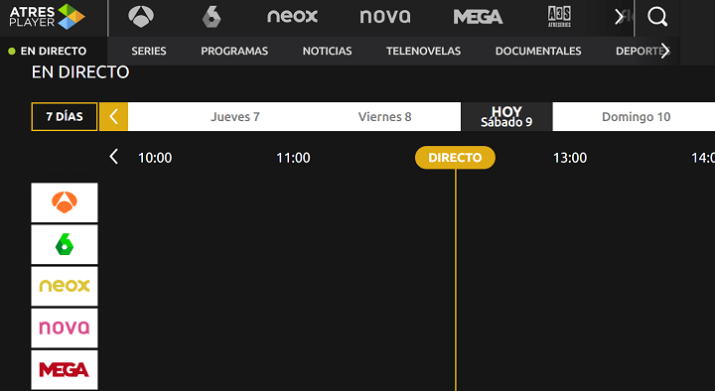Open Nova row in the guide
The width and height of the screenshot is (715, 391).
click(x=65, y=328)
